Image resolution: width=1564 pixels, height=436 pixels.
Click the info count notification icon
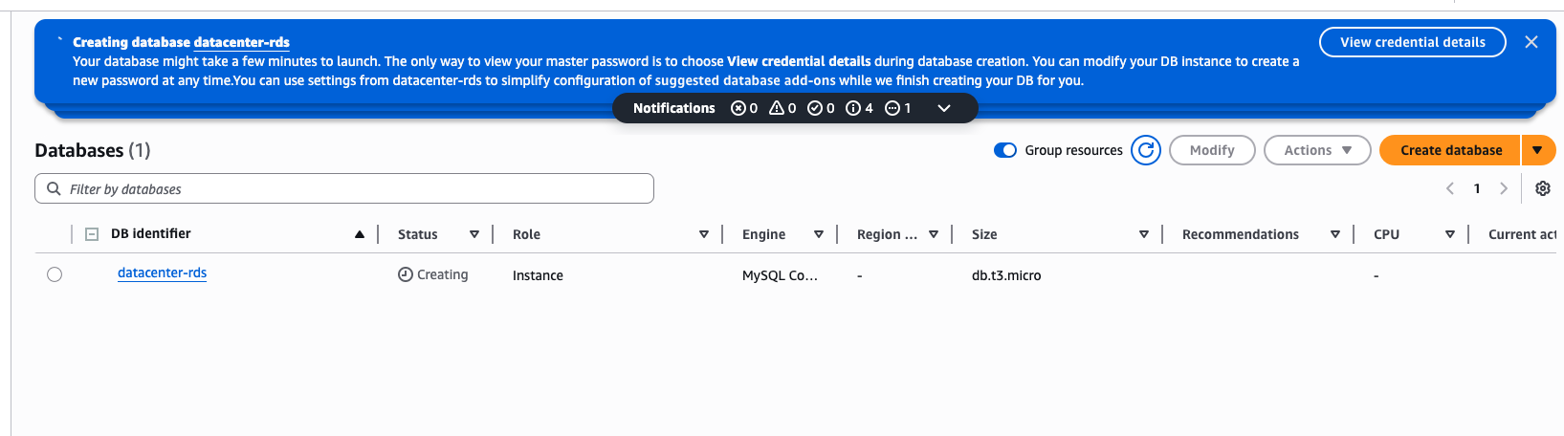click(x=853, y=108)
